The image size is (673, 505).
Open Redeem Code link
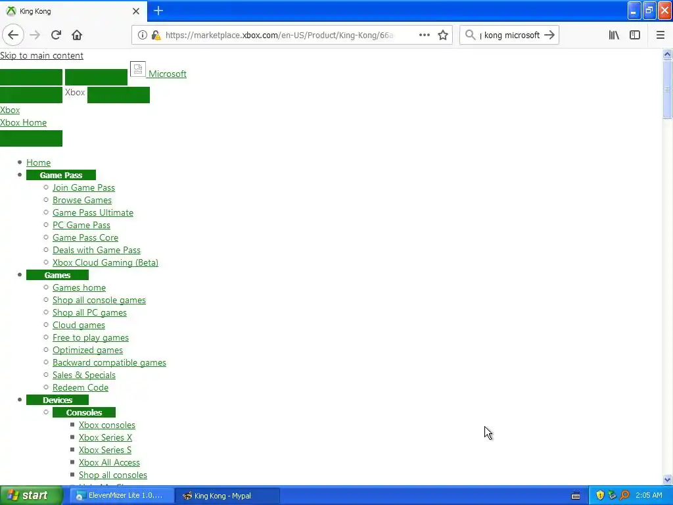[x=81, y=387]
